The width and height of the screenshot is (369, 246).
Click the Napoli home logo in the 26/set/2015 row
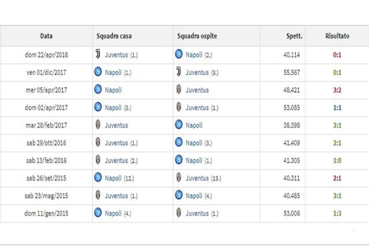point(98,177)
